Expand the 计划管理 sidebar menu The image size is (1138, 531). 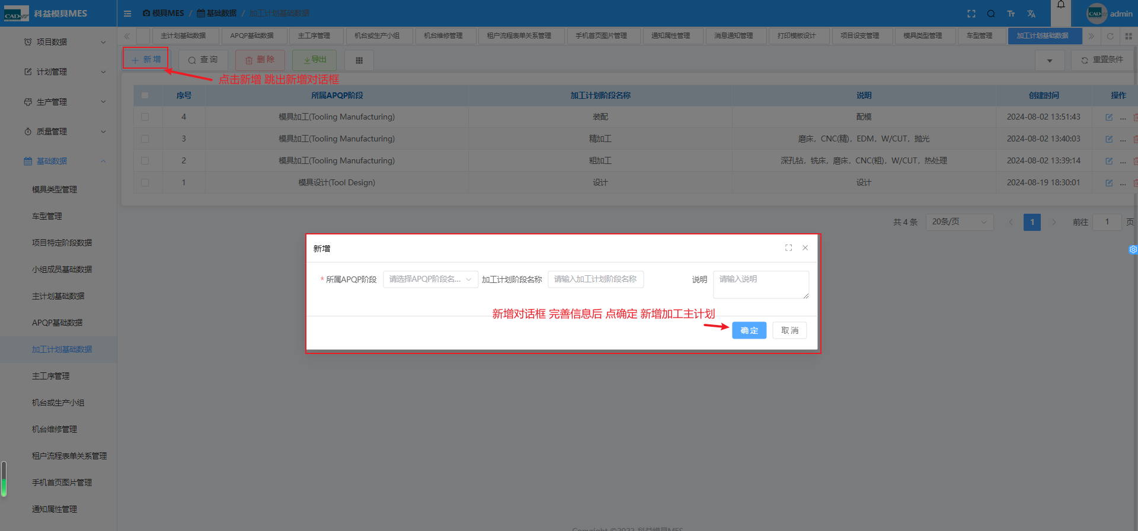(x=58, y=72)
